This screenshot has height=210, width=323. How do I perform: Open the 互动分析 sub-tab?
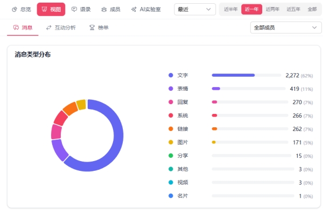click(61, 27)
